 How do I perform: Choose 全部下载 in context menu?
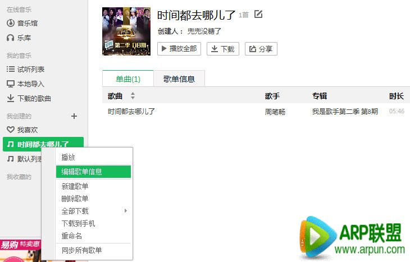(x=93, y=211)
